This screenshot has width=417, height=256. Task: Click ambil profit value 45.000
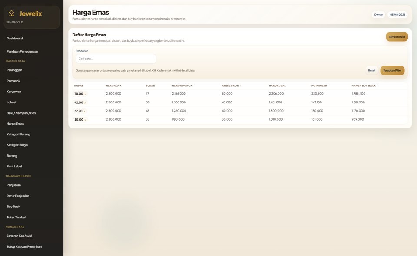(227, 102)
